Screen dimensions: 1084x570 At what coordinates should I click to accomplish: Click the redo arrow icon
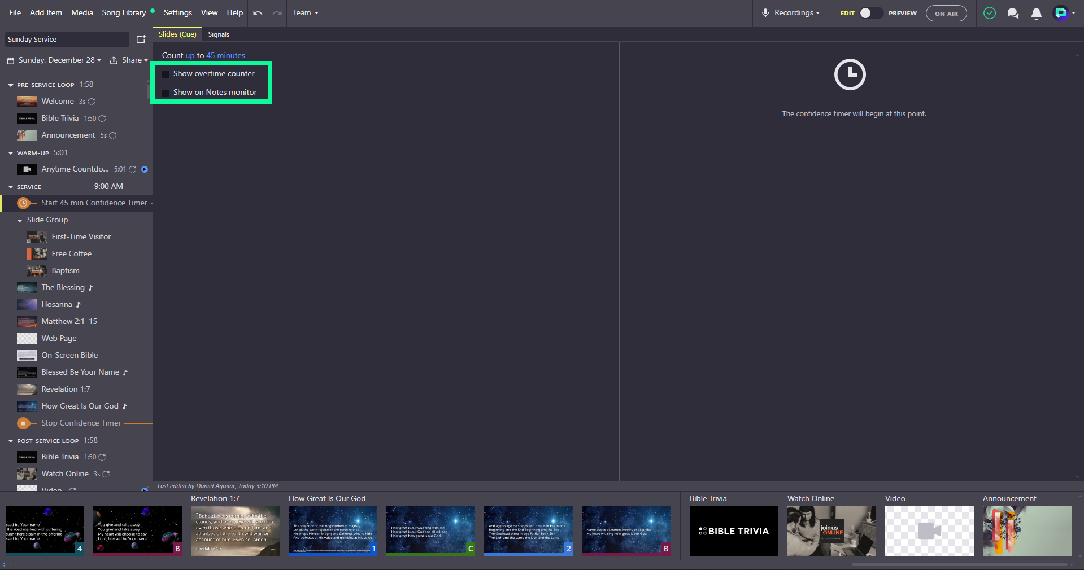[x=277, y=13]
